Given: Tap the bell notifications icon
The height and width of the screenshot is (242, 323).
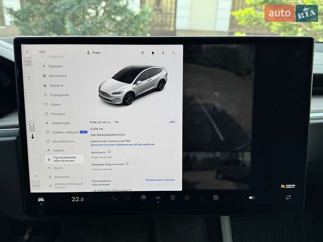Looking at the screenshot, I should point(153,53).
